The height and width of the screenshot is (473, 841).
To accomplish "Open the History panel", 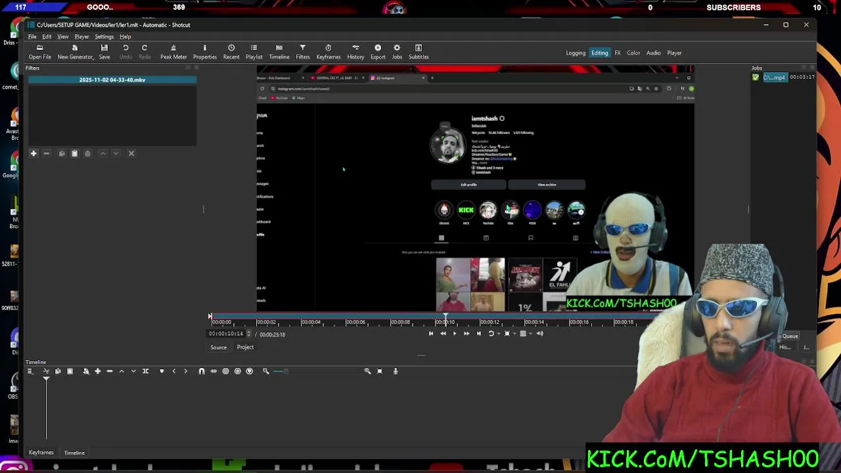I will pos(355,52).
